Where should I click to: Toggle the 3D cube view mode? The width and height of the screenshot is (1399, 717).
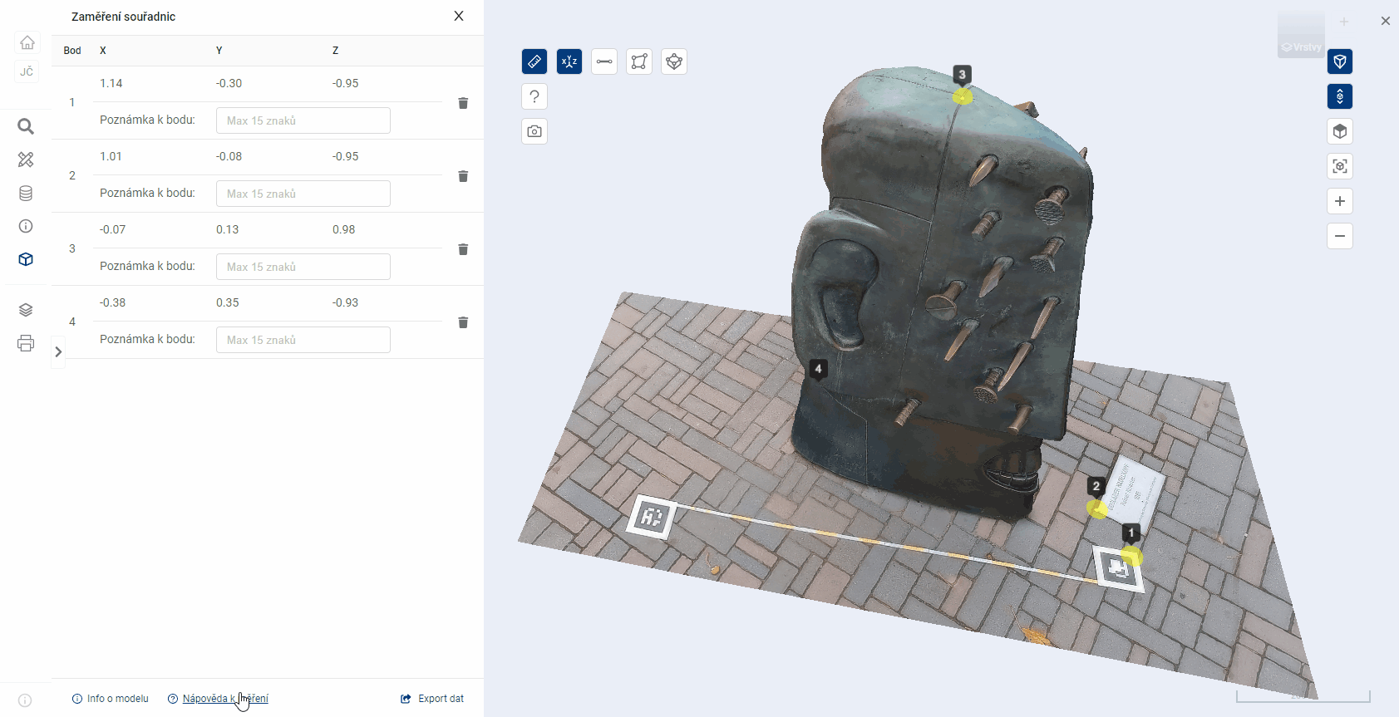(x=1340, y=131)
